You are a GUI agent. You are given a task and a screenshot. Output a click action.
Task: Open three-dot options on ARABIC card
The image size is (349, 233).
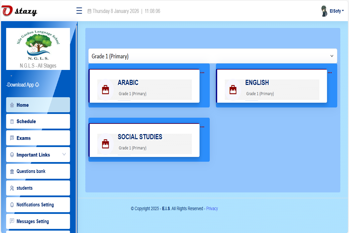point(202,73)
